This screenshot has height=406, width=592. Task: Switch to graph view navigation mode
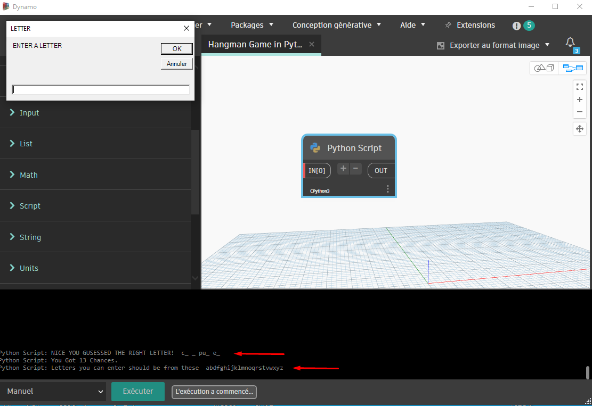pos(572,68)
